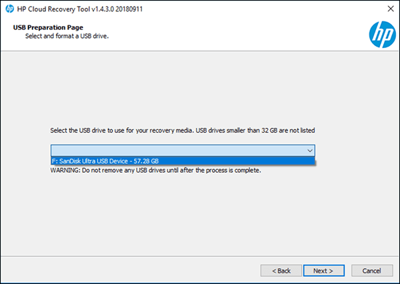The image size is (400, 284).
Task: Close the HP Cloud Recovery Tool window
Action: pyautogui.click(x=389, y=9)
